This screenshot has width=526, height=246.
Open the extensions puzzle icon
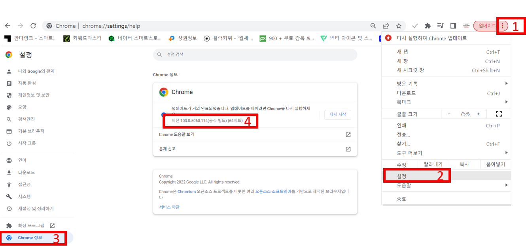[x=428, y=26]
